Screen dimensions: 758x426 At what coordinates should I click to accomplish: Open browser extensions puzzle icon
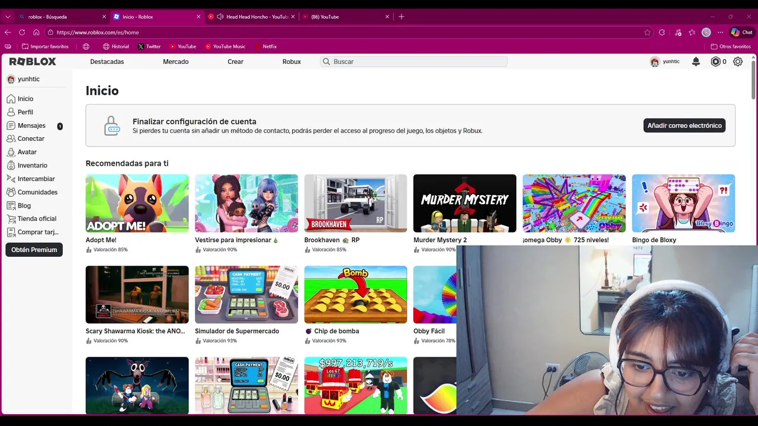coord(662,33)
